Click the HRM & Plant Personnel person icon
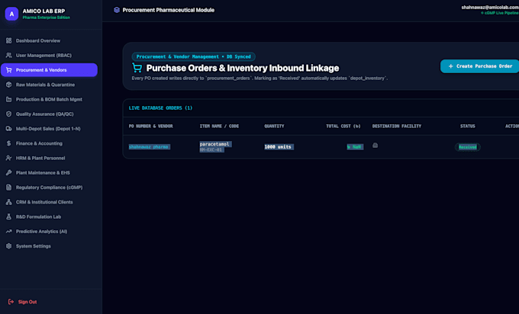This screenshot has height=314, width=519. pyautogui.click(x=9, y=158)
